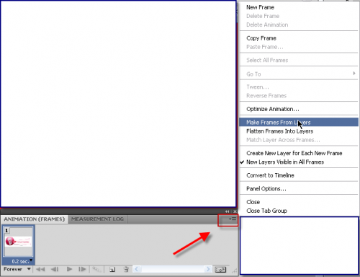This screenshot has width=360, height=277.
Task: Click the Select All Frames menu entry
Action: [299, 60]
